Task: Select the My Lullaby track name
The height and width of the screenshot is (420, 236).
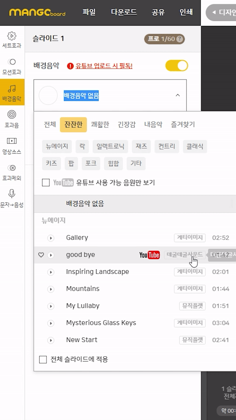Action: 83,306
